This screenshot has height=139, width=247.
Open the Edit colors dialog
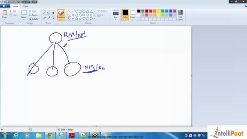pos(180,15)
